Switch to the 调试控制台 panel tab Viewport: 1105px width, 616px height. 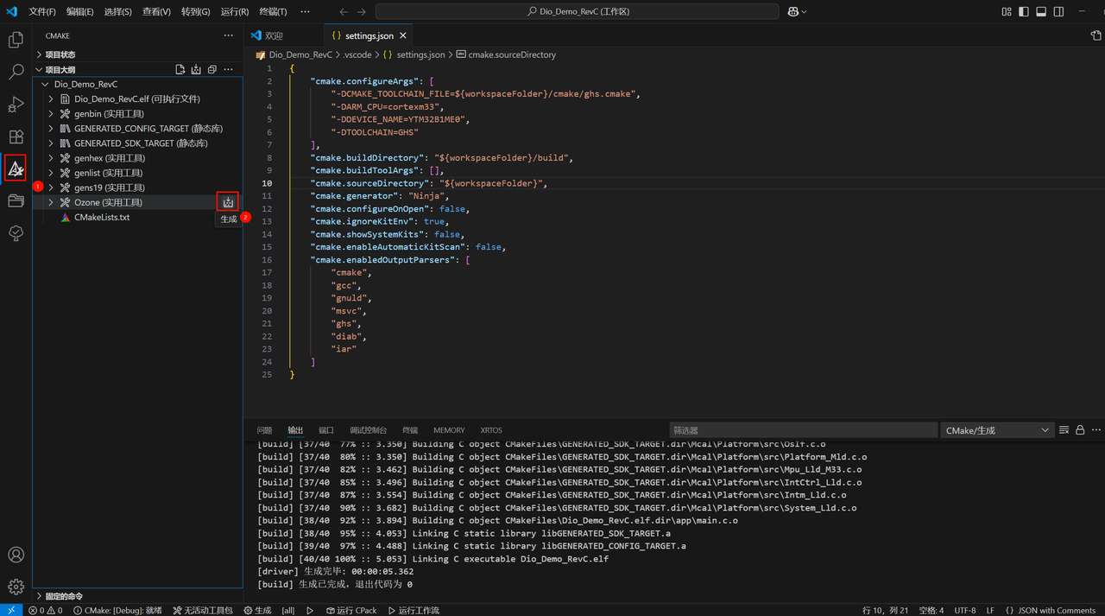click(368, 430)
